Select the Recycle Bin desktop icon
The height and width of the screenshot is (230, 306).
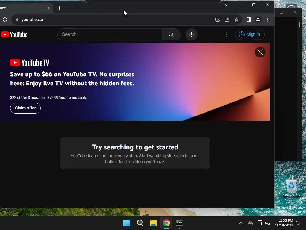coord(291,188)
